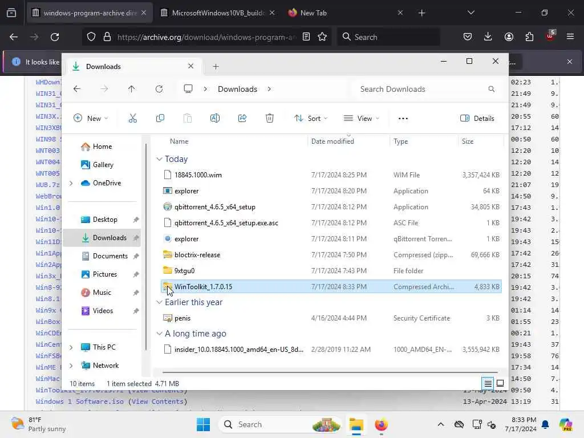Open Firefox list all tabs chevron
Viewport: 584px width, 438px height.
[x=471, y=13]
